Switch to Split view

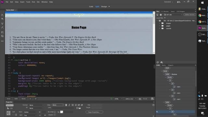[97, 6]
